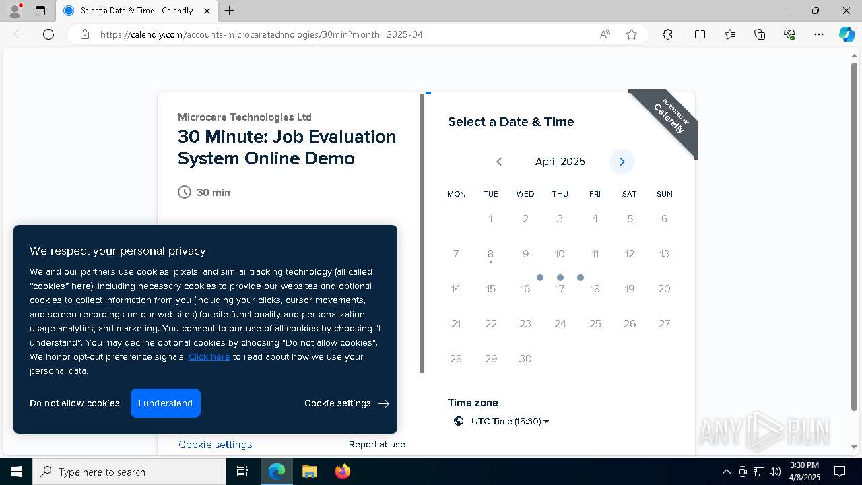Click the browser address bar URL
The height and width of the screenshot is (485, 862).
[x=261, y=34]
